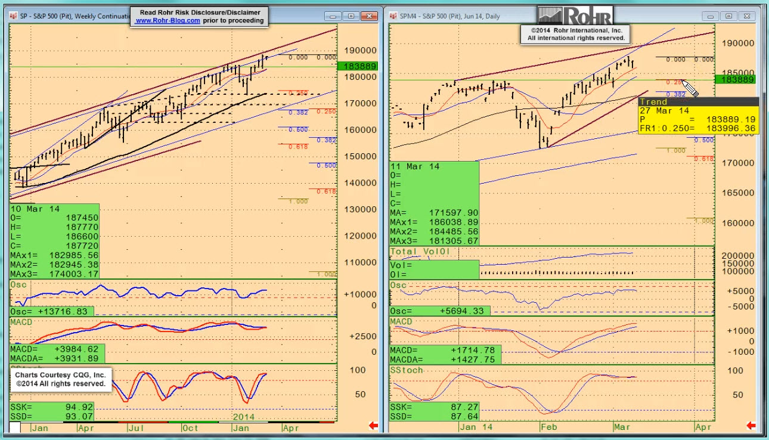769x440 pixels.
Task: Click green 183889 price marker on daily chart
Action: [x=738, y=79]
